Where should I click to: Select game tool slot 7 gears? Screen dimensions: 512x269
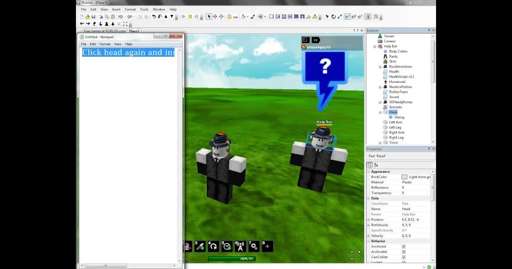coord(254,246)
